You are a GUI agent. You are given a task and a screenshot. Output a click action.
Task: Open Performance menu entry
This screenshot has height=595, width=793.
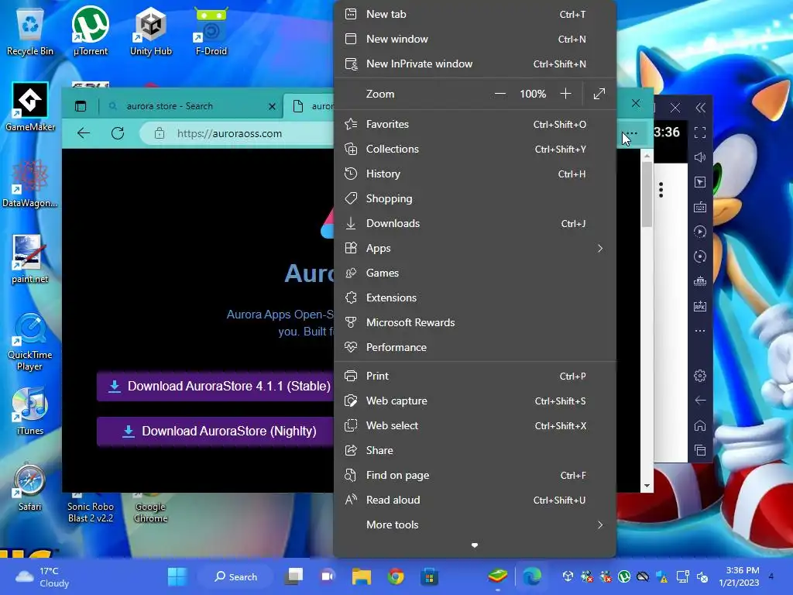[475, 347]
